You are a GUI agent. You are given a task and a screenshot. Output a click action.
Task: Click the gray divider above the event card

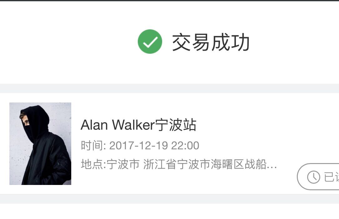(169, 88)
